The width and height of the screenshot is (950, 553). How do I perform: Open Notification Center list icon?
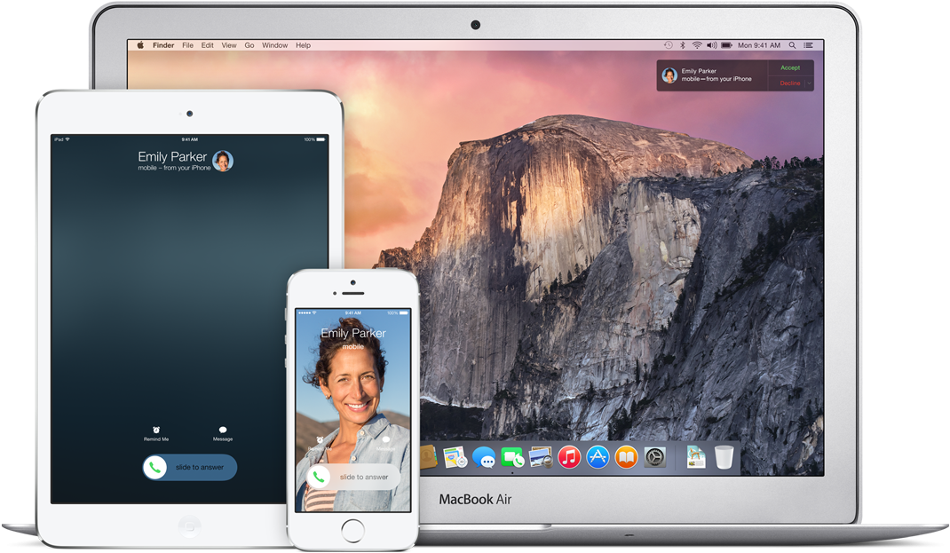coord(808,45)
